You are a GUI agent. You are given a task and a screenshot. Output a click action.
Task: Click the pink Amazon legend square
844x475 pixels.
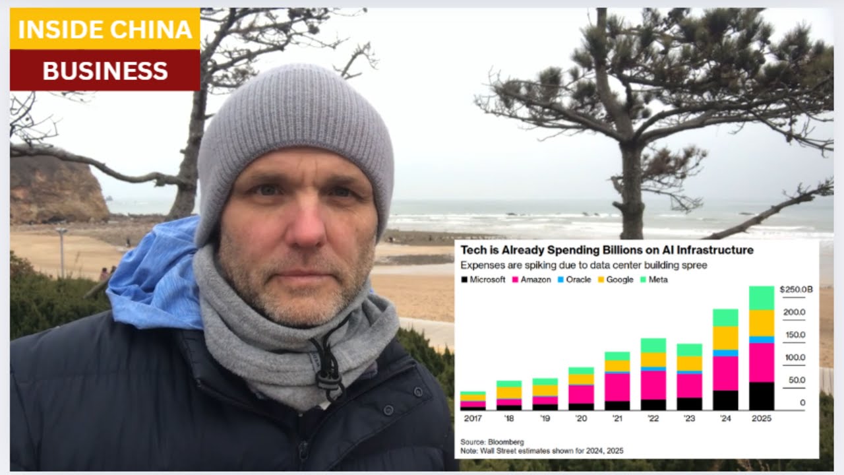(x=514, y=280)
